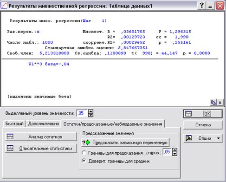Click the spreadsheet icon on OK button
This screenshot has width=226, height=182.
click(x=188, y=114)
